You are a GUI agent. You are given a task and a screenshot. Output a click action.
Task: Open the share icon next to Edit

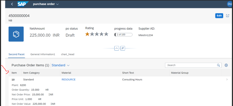228,16
